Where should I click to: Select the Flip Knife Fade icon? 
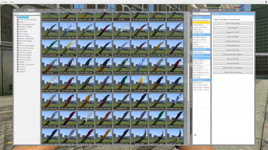[x=139, y=30]
